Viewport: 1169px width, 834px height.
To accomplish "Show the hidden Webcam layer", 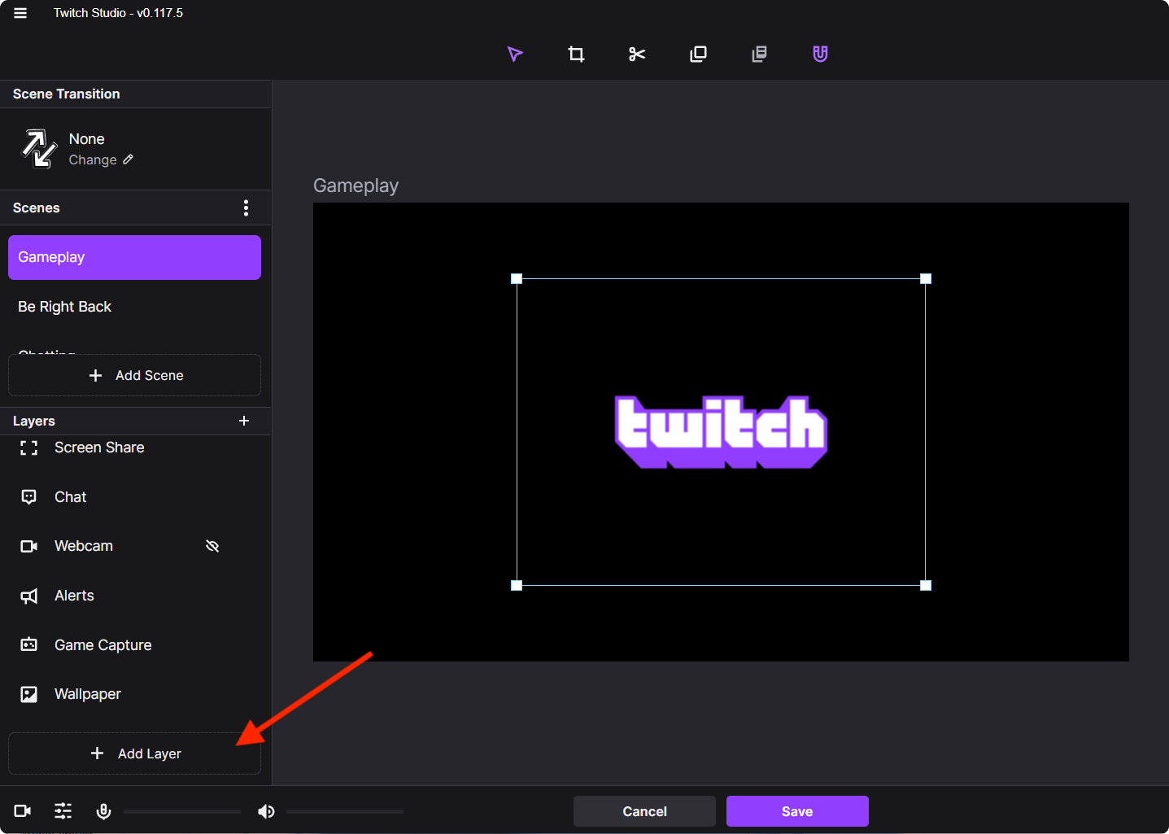I will pyautogui.click(x=212, y=546).
